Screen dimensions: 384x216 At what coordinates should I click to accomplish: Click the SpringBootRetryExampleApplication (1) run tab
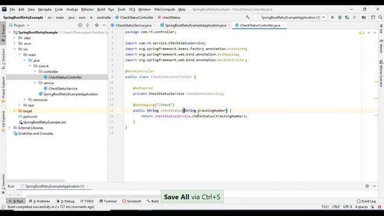pyautogui.click(x=55, y=186)
